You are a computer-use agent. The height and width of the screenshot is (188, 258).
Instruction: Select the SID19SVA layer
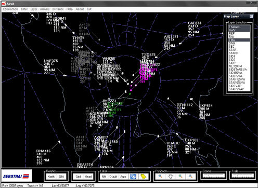pyautogui.click(x=239, y=73)
